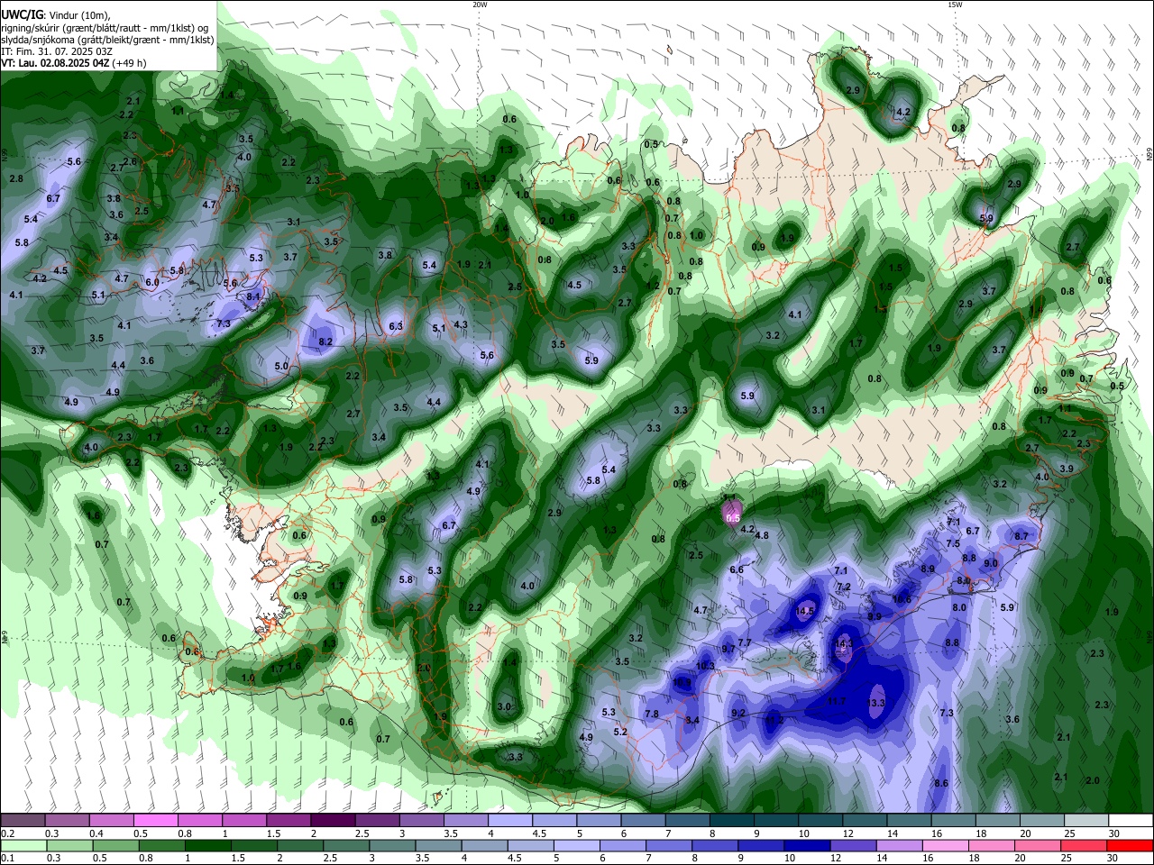Click the white 0.5 label inside the magenta snow patch
The image size is (1154, 865).
[x=733, y=518]
